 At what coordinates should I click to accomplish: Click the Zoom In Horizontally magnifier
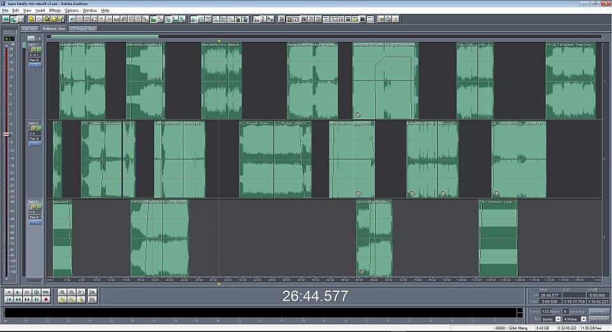(x=62, y=292)
